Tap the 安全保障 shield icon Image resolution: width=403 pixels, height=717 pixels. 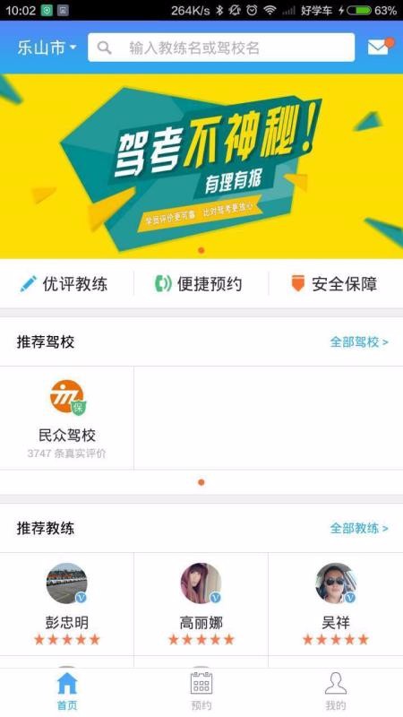[x=298, y=283]
